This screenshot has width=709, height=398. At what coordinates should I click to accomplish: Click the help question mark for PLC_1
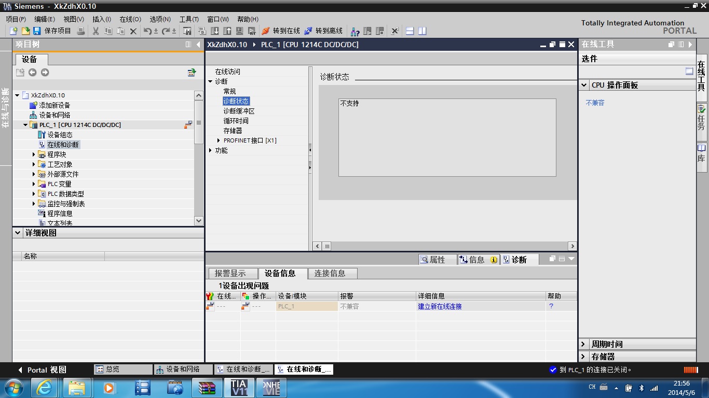pyautogui.click(x=551, y=306)
